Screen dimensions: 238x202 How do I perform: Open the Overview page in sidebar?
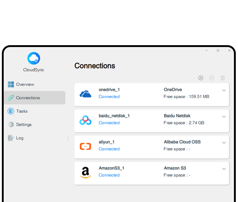click(25, 84)
